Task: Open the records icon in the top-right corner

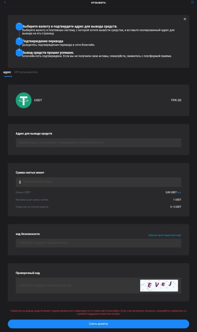Action: pyautogui.click(x=192, y=2)
